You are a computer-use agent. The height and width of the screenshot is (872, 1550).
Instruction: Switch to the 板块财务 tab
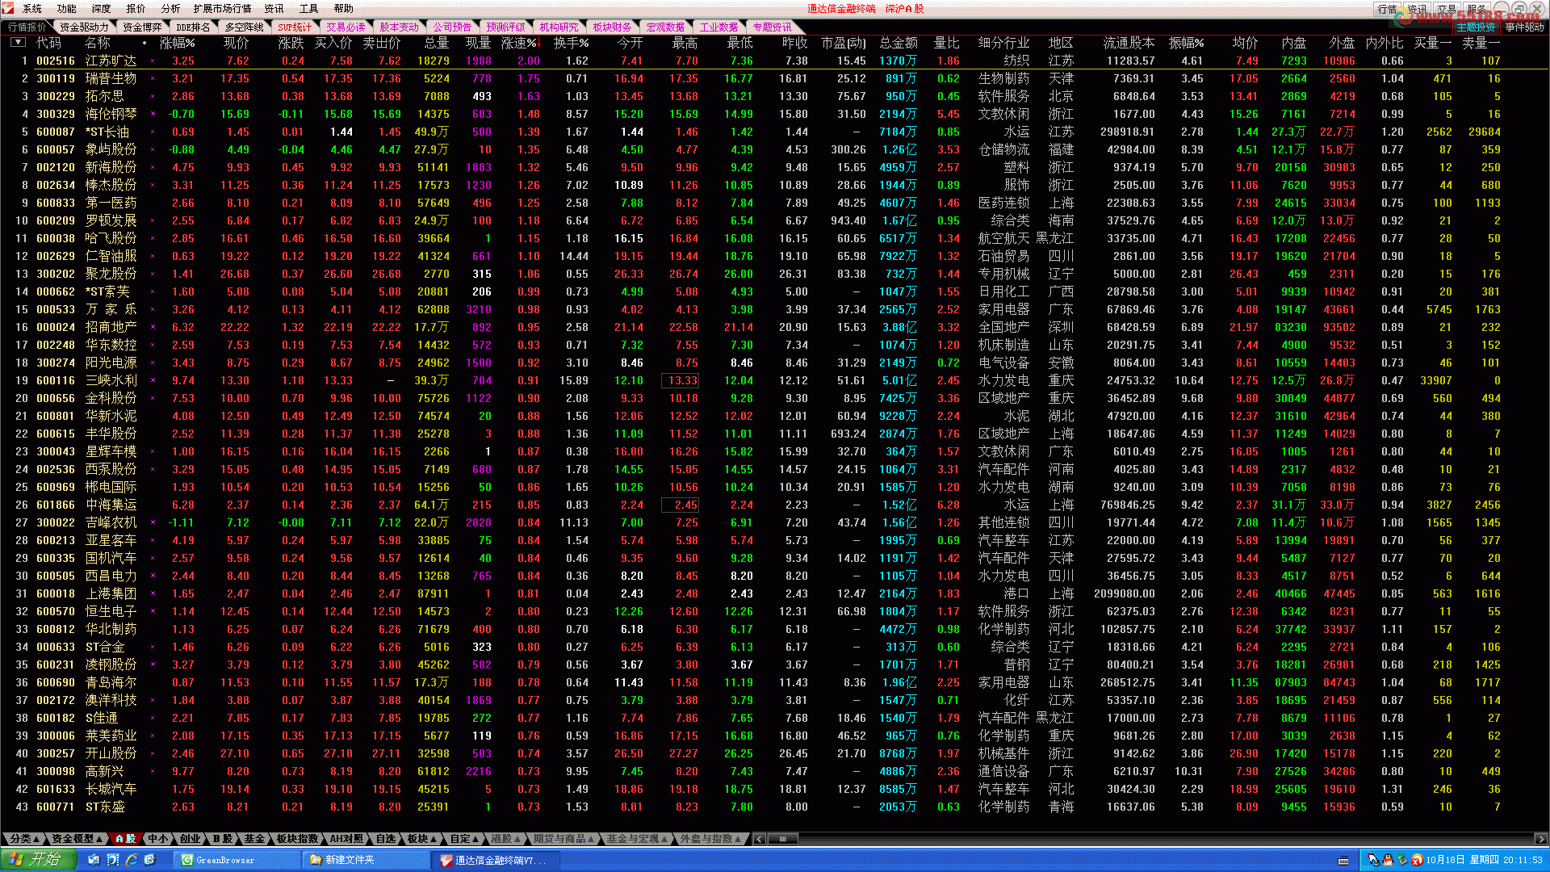click(x=612, y=27)
